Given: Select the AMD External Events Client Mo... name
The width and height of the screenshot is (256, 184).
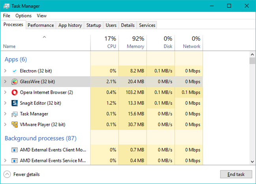Looking at the screenshot, I should click(53, 150).
